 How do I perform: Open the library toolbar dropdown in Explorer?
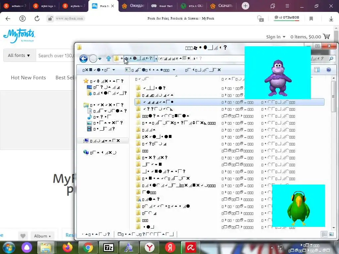tap(150, 70)
